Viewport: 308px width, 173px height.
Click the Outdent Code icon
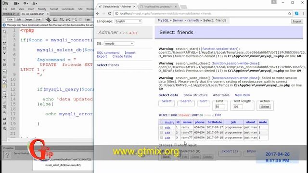tap(4, 124)
